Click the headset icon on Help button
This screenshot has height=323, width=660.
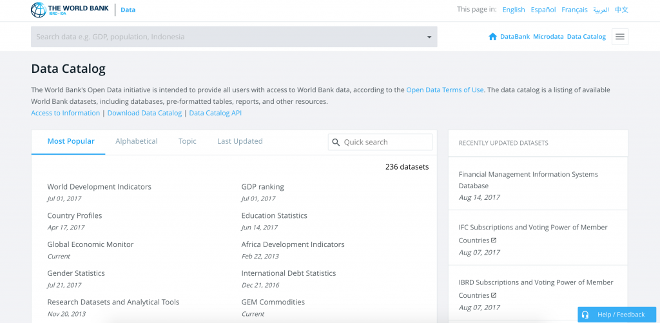585,315
